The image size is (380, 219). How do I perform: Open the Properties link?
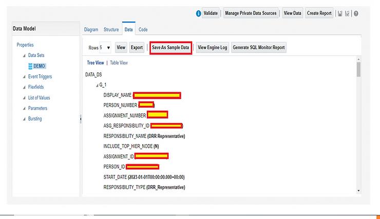(x=25, y=45)
